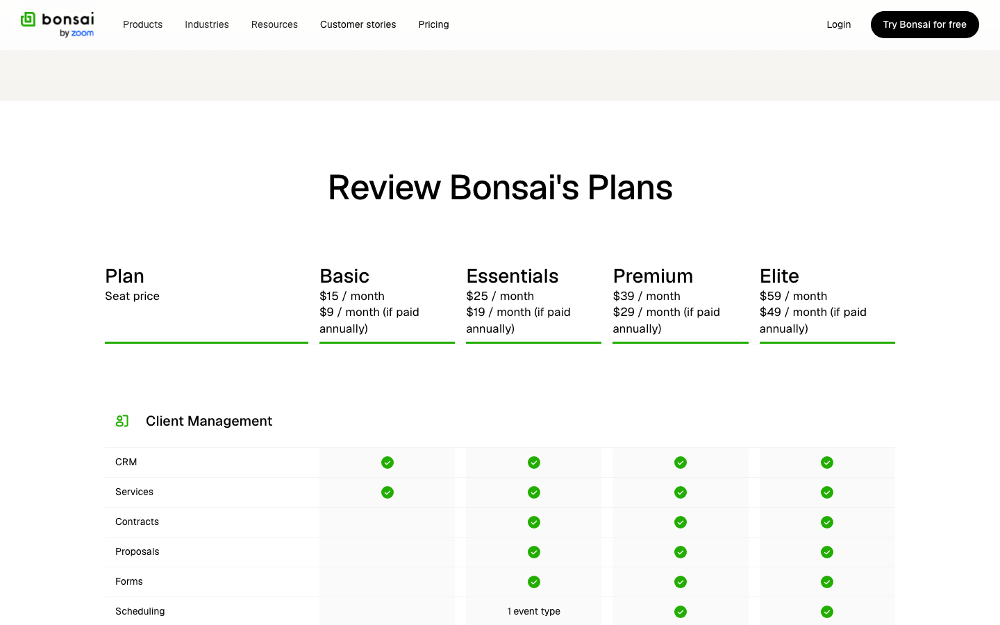The height and width of the screenshot is (625, 1000).
Task: Click Premium $29 / month annual price
Action: [x=667, y=320]
